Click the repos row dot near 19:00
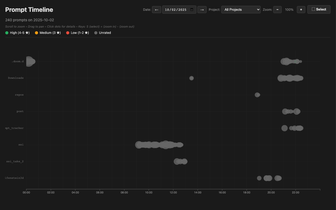This screenshot has width=336, height=210. point(257,95)
